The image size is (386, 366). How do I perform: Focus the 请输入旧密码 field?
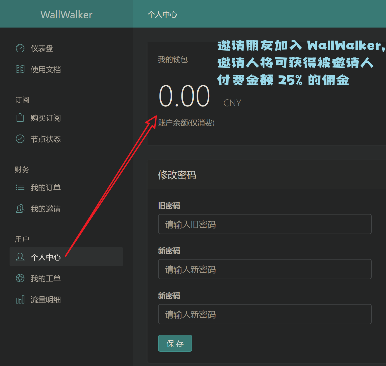264,224
